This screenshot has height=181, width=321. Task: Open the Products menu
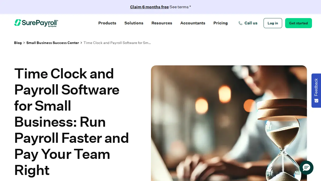click(x=107, y=23)
